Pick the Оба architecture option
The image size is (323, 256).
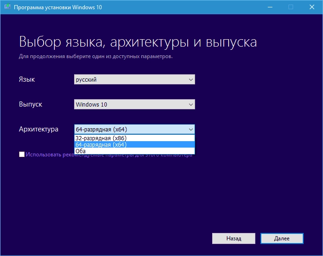134,151
